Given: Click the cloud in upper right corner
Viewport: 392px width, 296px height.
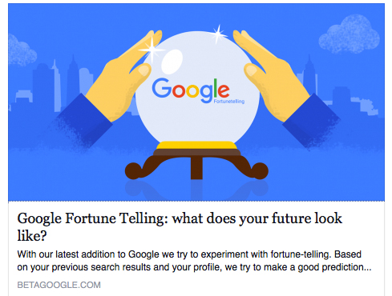Looking at the screenshot, I should pos(349,34).
